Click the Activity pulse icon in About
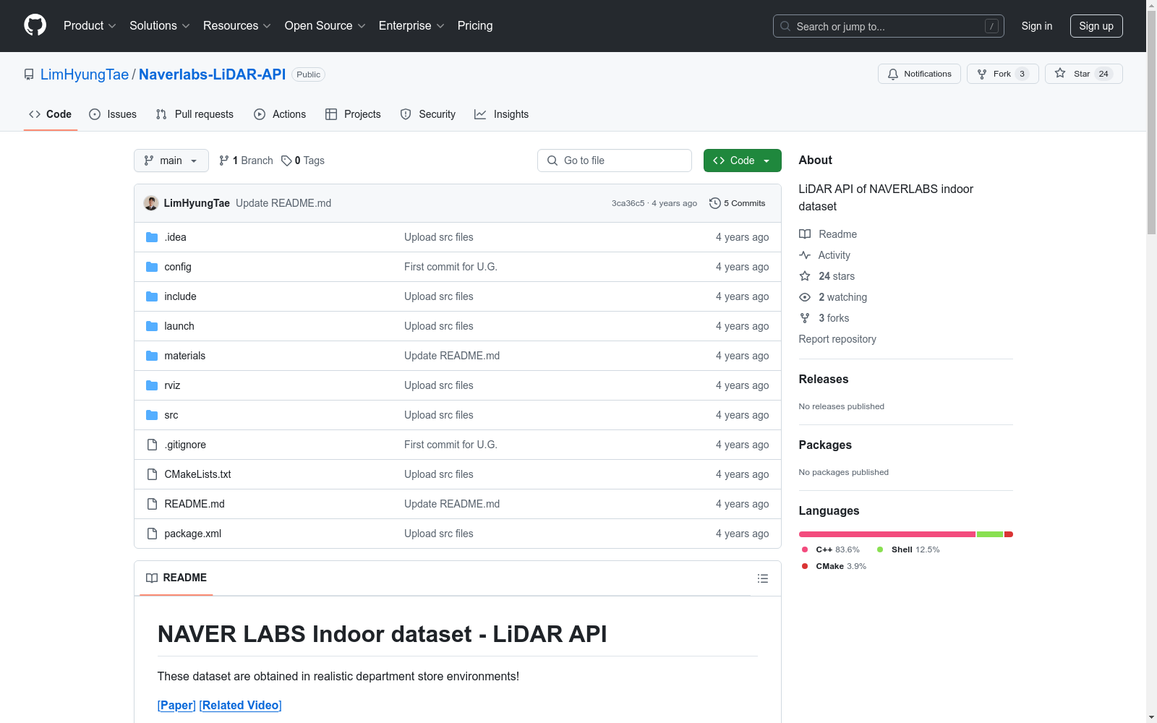 click(804, 255)
